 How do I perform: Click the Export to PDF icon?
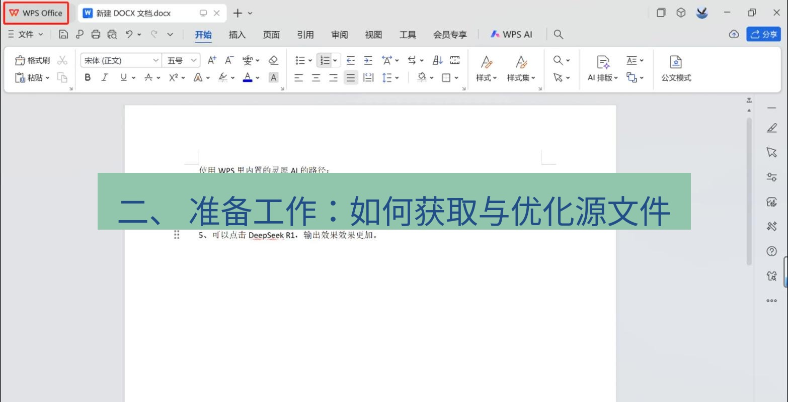click(80, 34)
